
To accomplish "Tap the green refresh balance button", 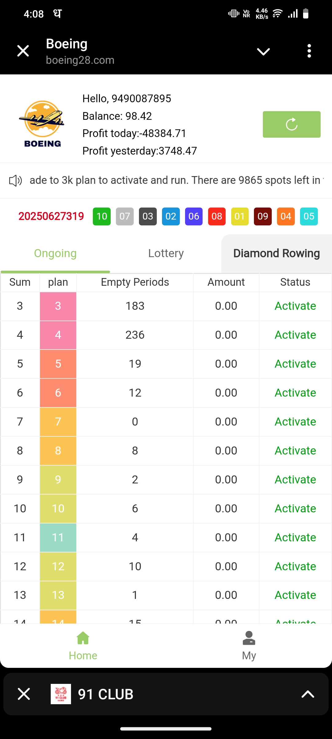I will [291, 124].
